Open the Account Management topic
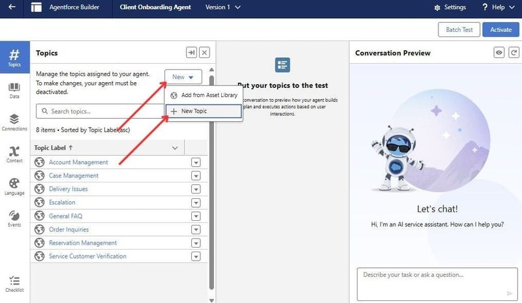 (78, 162)
